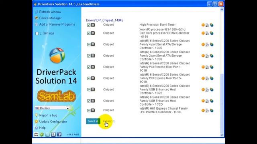Click gray square beside High Precision Event Timer
Image resolution: width=257 pixels, height=144 pixels.
(93, 25)
